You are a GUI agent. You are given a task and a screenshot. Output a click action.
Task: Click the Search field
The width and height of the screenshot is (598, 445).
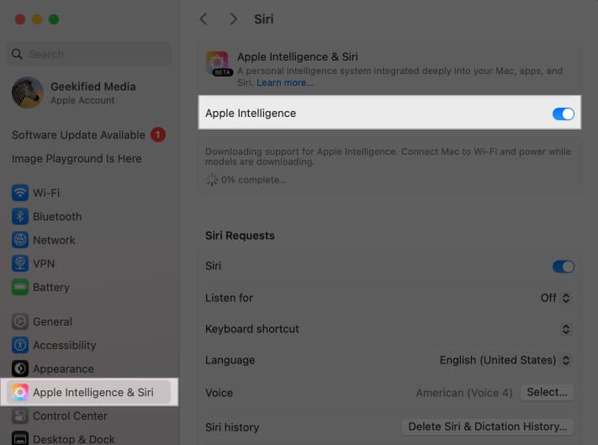click(89, 54)
